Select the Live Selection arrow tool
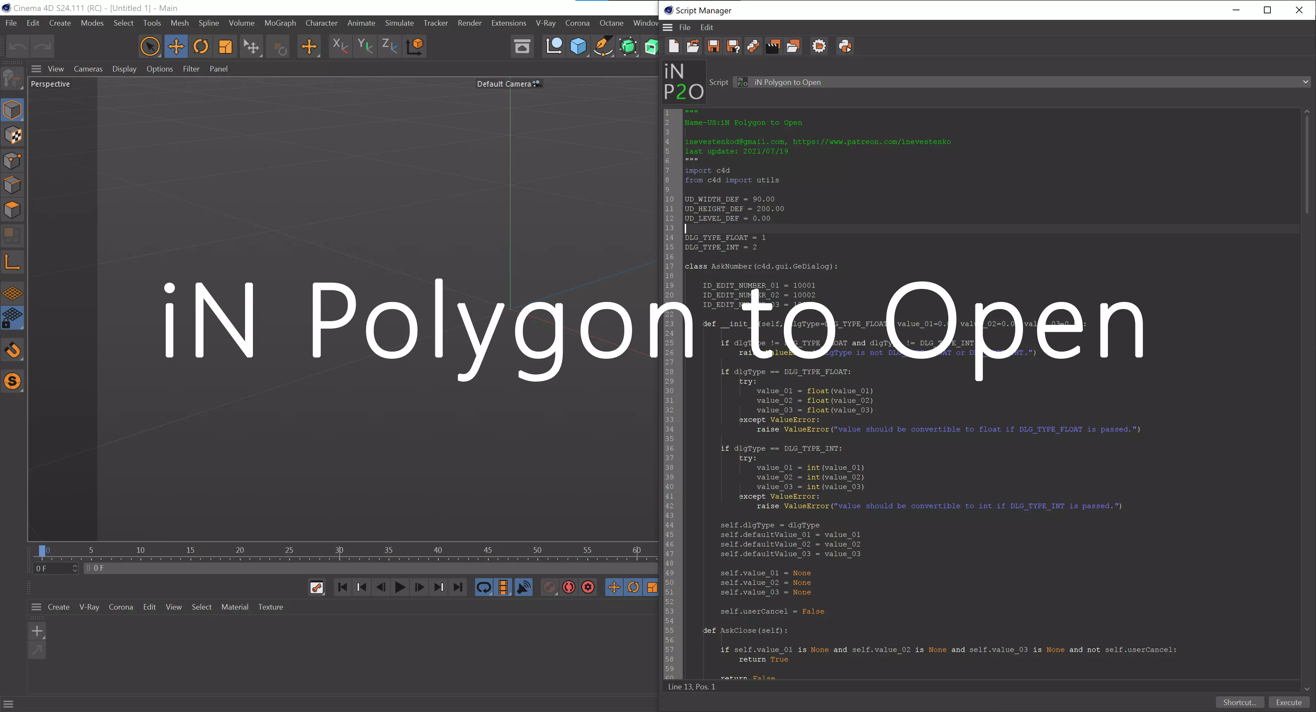 [x=150, y=47]
